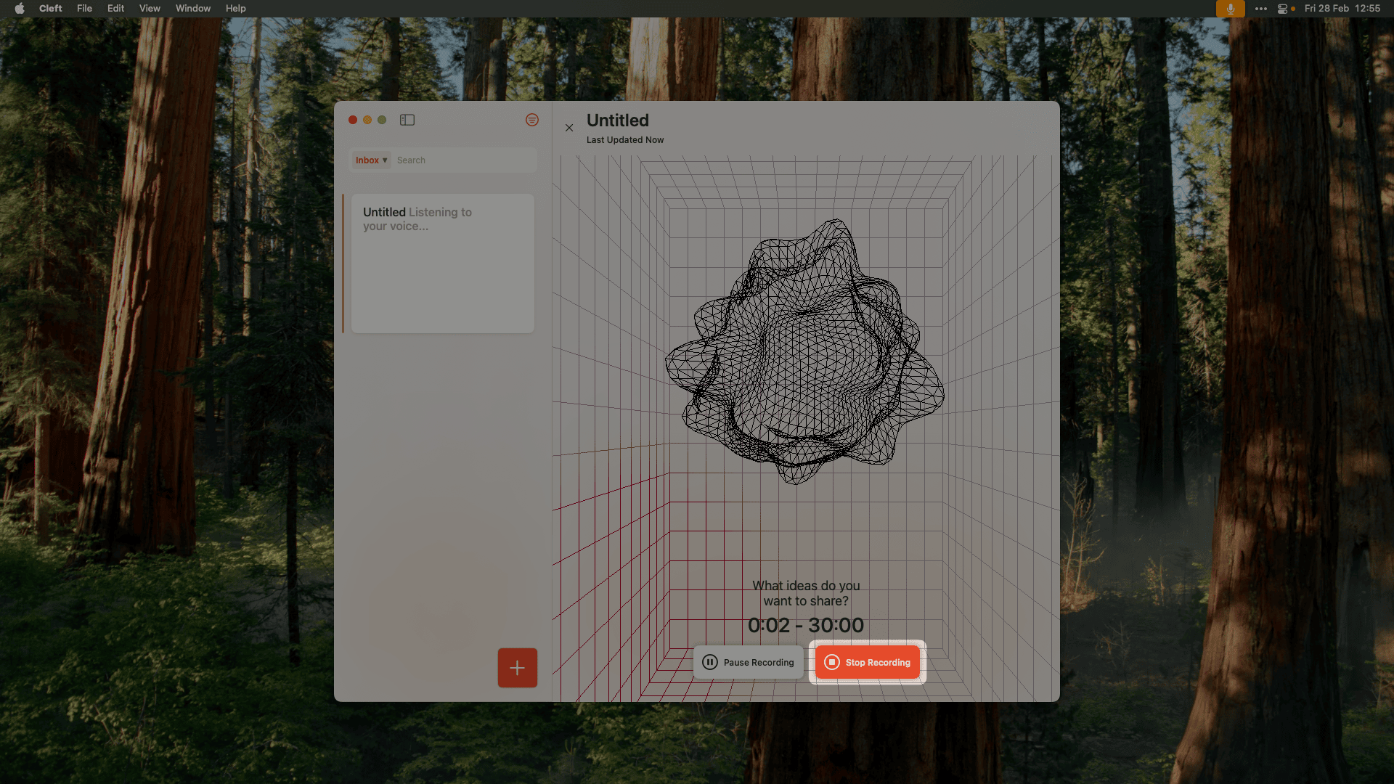Click the stop icon inside Stop Recording button
Viewport: 1394px width, 784px height.
[831, 662]
